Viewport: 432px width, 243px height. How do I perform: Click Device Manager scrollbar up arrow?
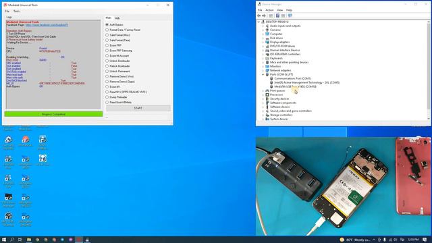[429, 22]
